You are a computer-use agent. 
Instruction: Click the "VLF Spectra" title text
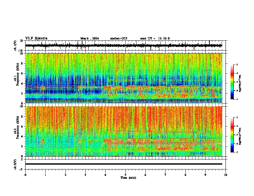click(36, 38)
